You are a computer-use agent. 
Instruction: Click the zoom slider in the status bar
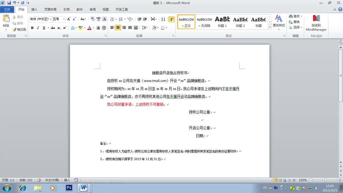tap(325, 180)
